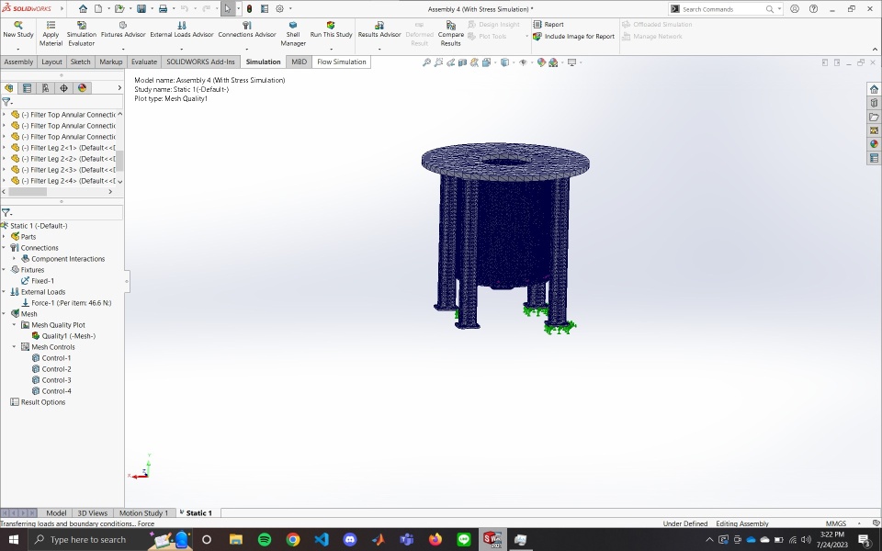
Task: Click the user login icon
Action: coord(794,8)
